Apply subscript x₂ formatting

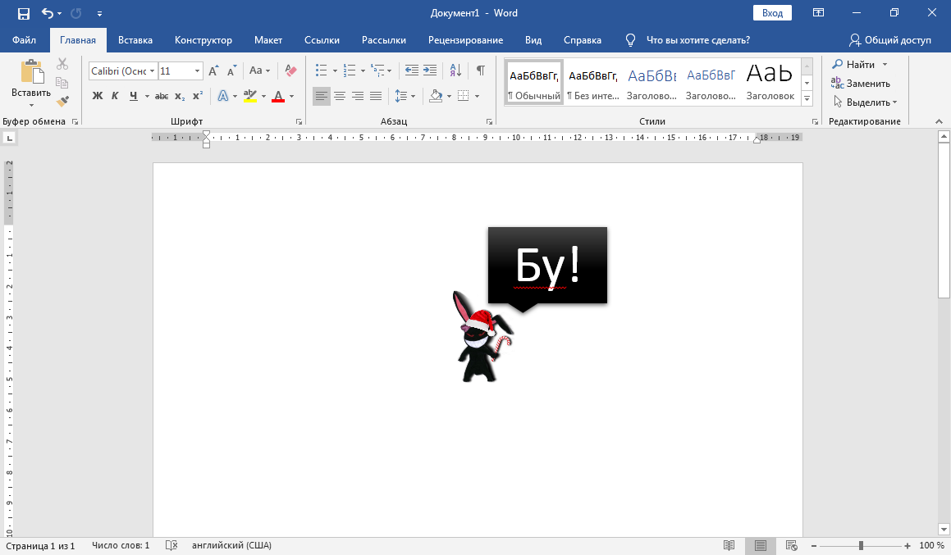[180, 96]
